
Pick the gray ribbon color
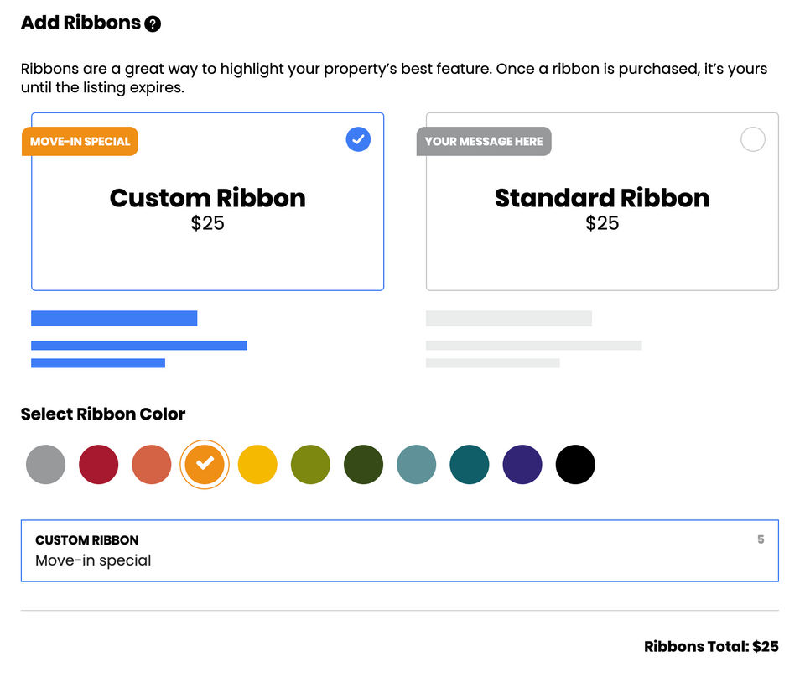click(45, 465)
